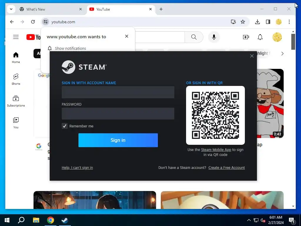Go to YouTube Home in sidebar
The height and width of the screenshot is (226, 301).
click(x=16, y=57)
